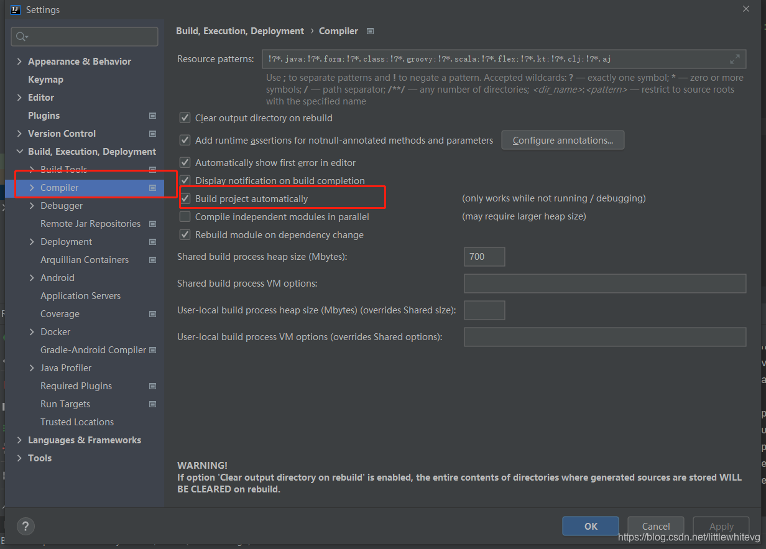
Task: Click the icon next to Compiler breadcrumb
Action: point(371,31)
